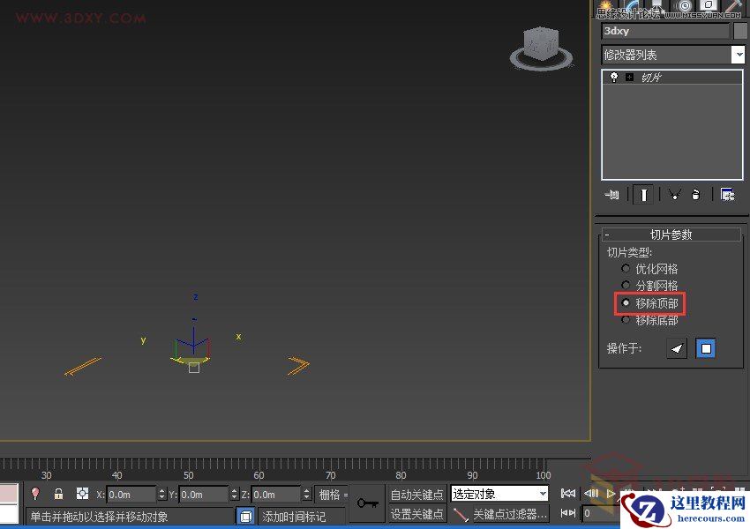This screenshot has width=750, height=529.
Task: Remove the modifier with the trash icon
Action: tap(696, 194)
